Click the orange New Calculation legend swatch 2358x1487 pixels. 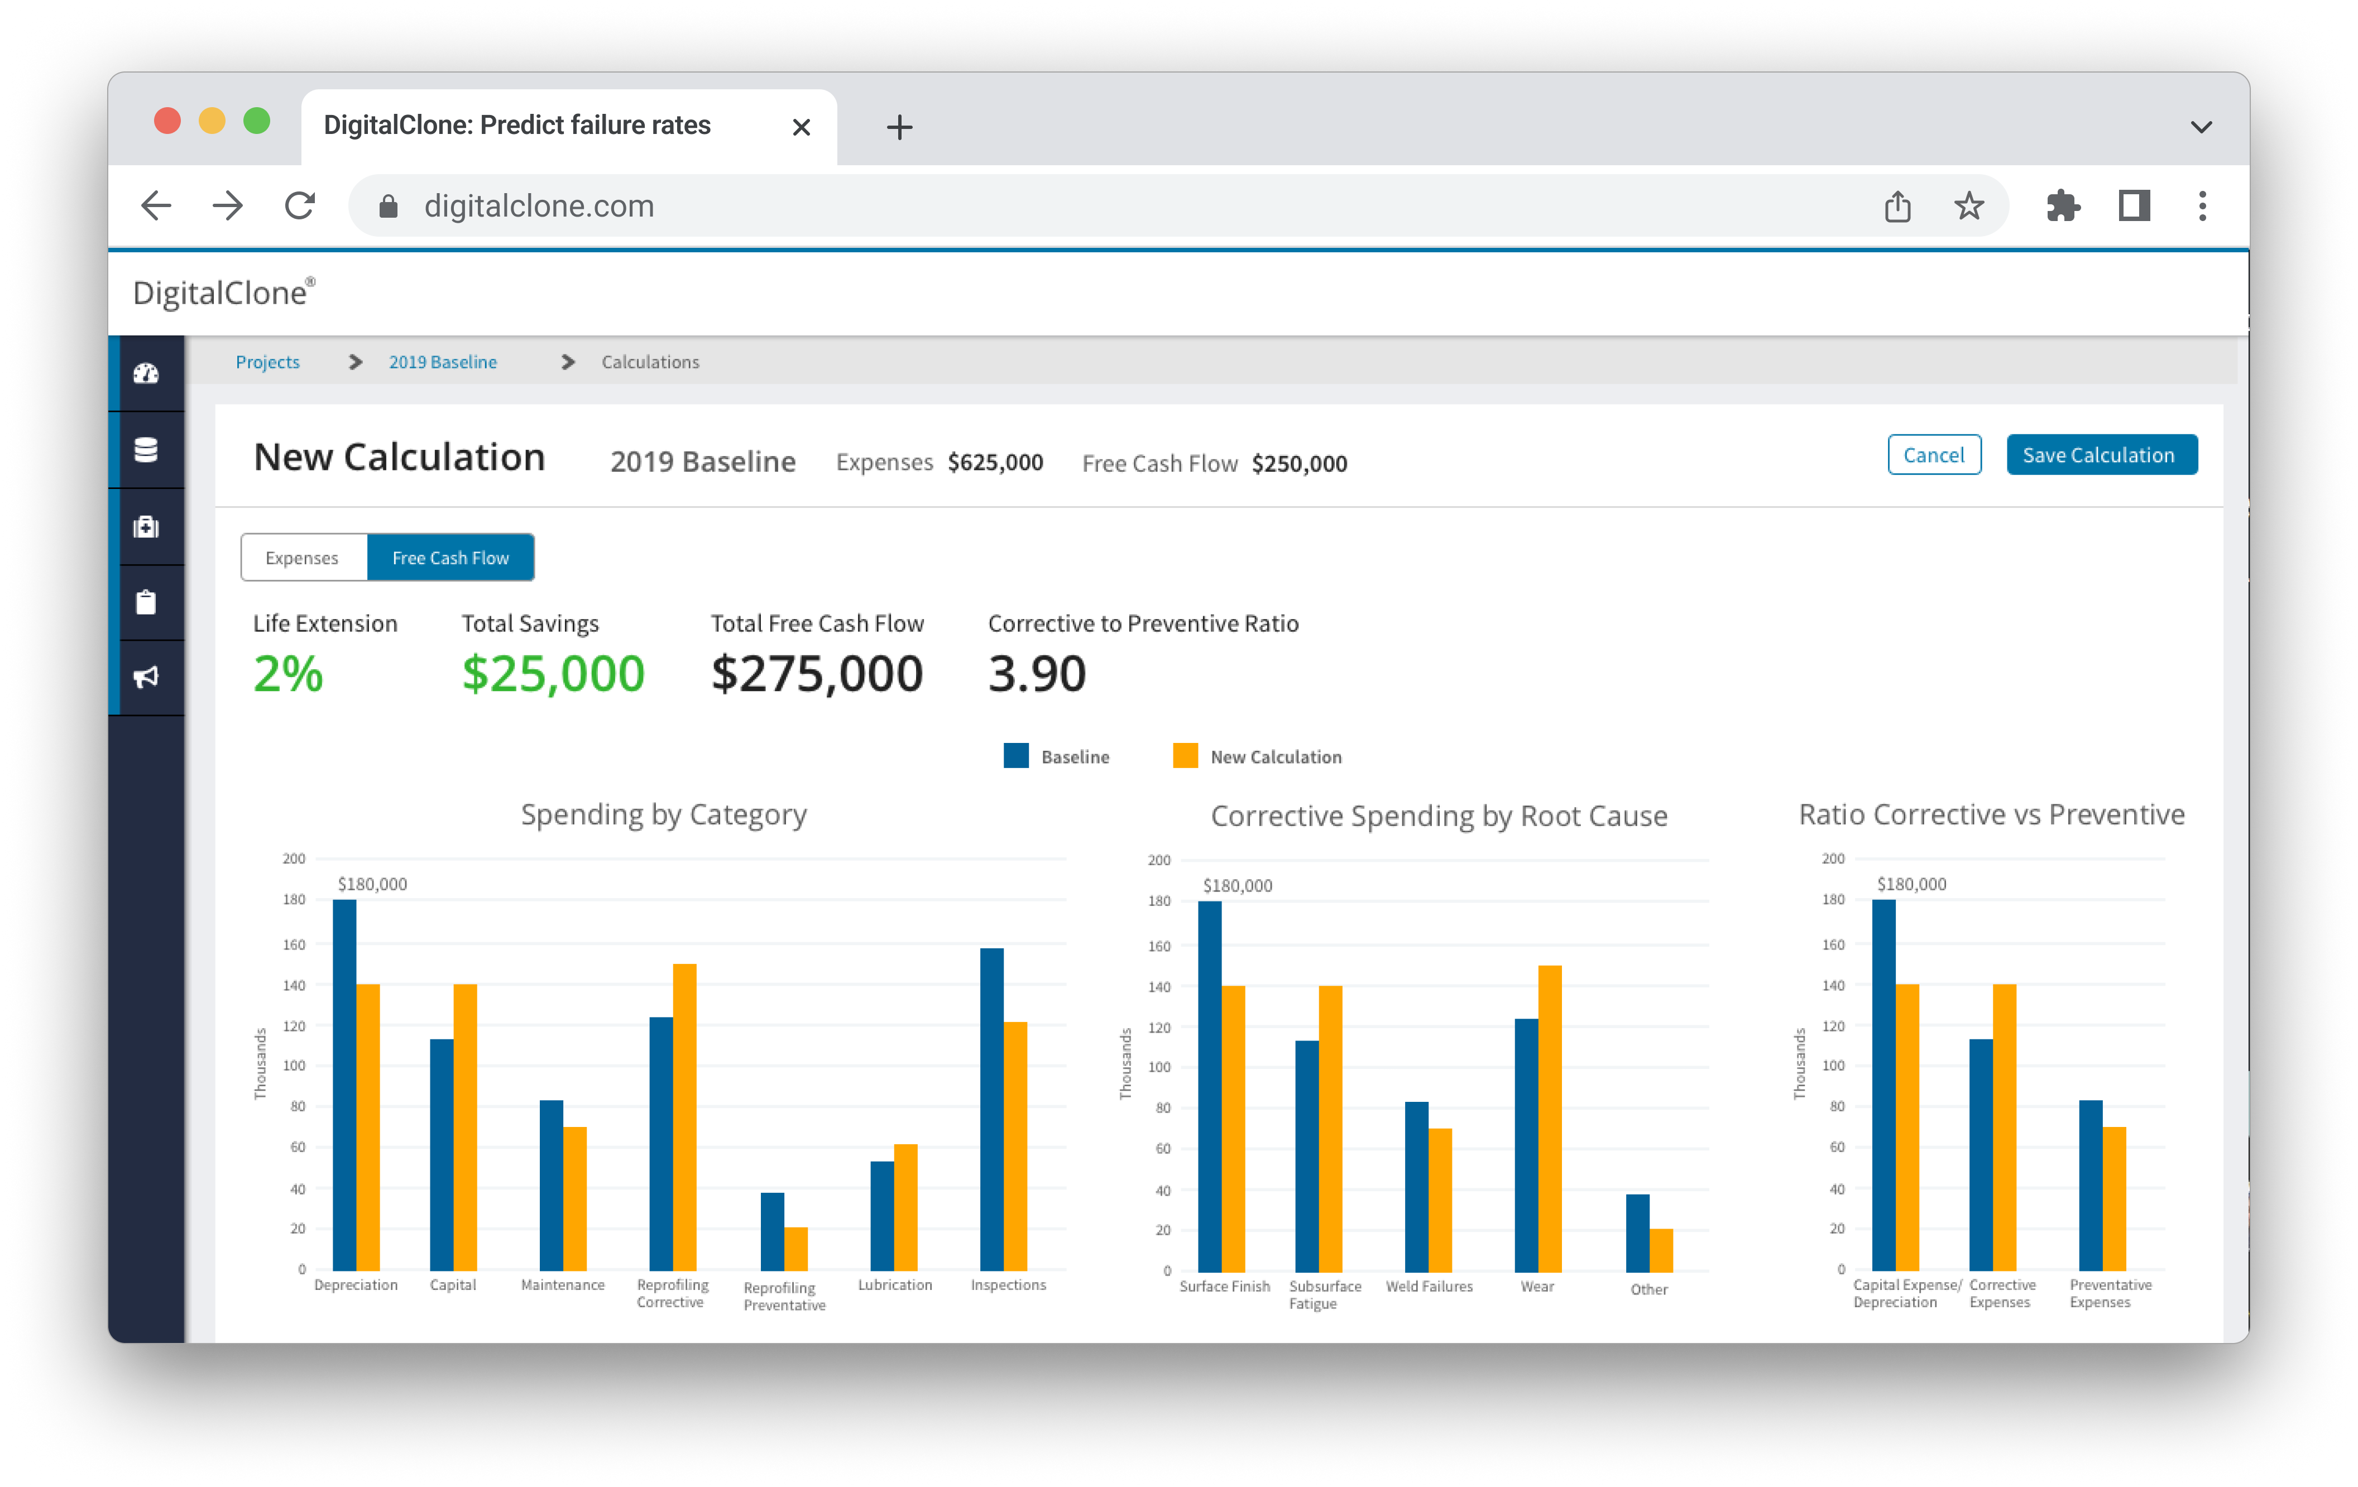(x=1185, y=756)
